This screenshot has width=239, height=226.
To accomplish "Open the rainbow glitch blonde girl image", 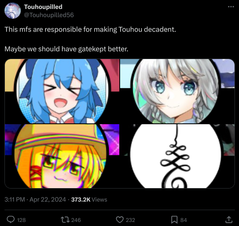I will coord(62,156).
